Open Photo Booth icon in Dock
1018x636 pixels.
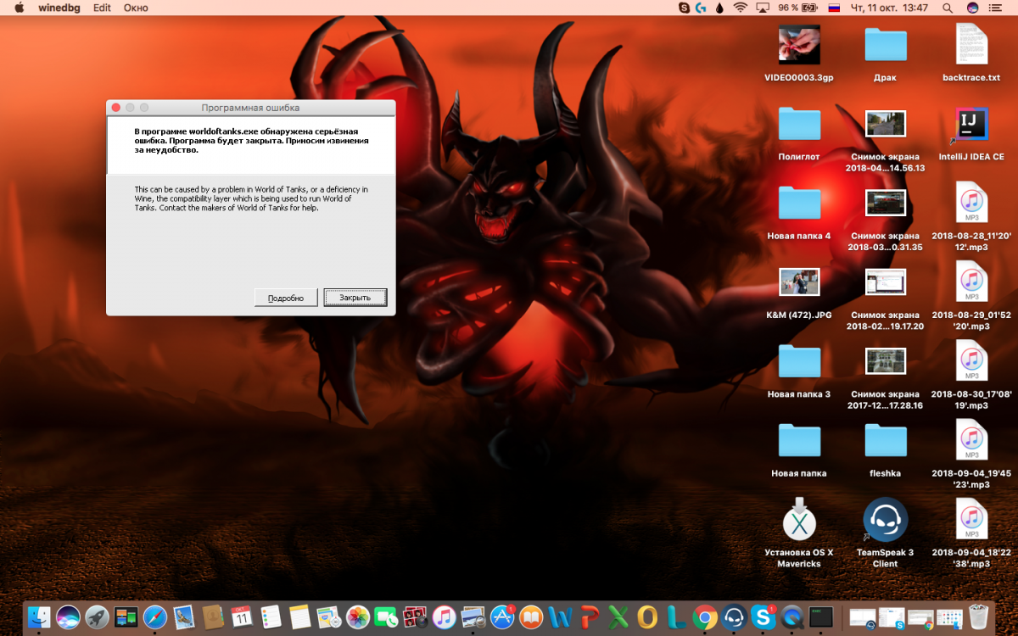[415, 616]
